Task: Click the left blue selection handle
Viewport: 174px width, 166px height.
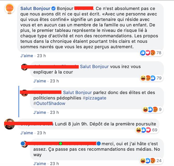Action: 23,144
